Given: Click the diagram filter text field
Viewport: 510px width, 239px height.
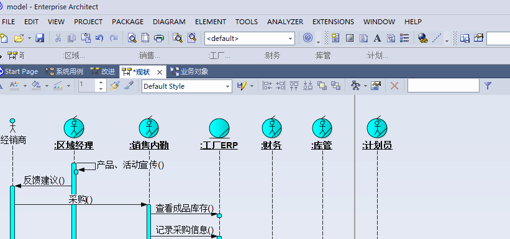Looking at the screenshot, I should (444, 86).
